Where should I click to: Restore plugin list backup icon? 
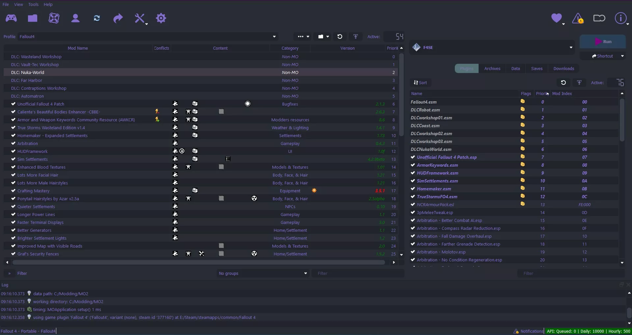[563, 83]
